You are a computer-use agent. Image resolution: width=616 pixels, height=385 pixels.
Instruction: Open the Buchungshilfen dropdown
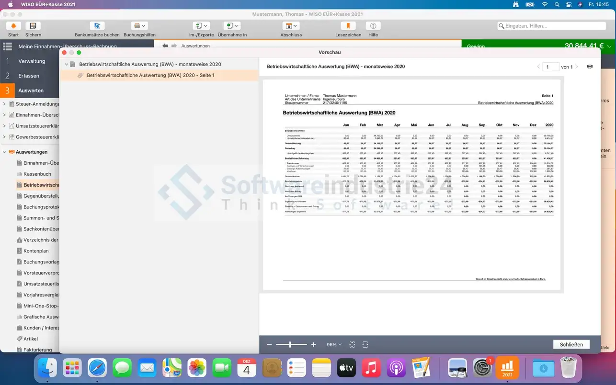139,26
